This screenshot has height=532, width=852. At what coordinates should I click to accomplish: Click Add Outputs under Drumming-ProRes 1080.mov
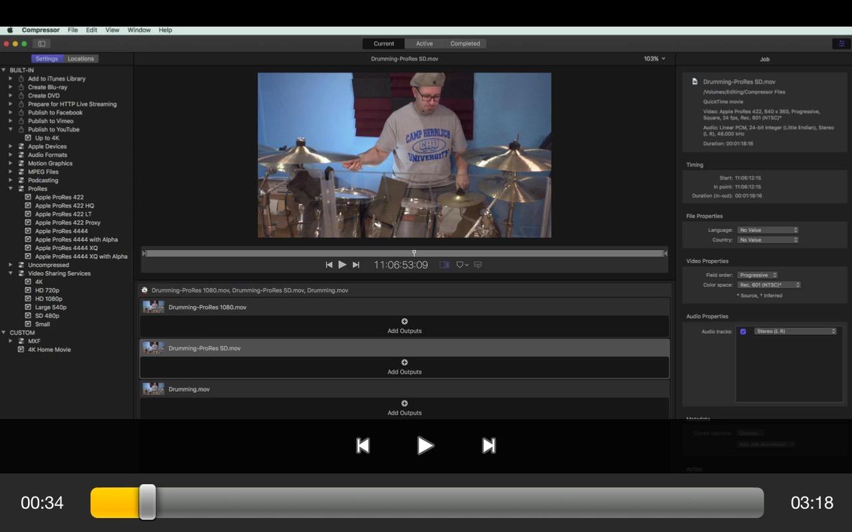coord(405,331)
